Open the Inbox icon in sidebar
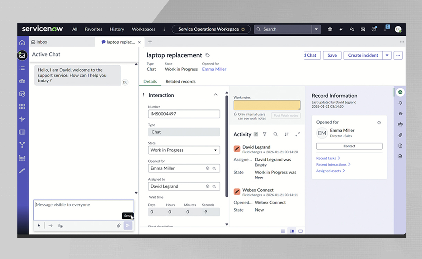The width and height of the screenshot is (422, 259). (22, 55)
